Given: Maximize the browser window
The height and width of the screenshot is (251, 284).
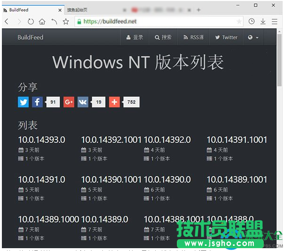Looking at the screenshot, I should 255,5.
